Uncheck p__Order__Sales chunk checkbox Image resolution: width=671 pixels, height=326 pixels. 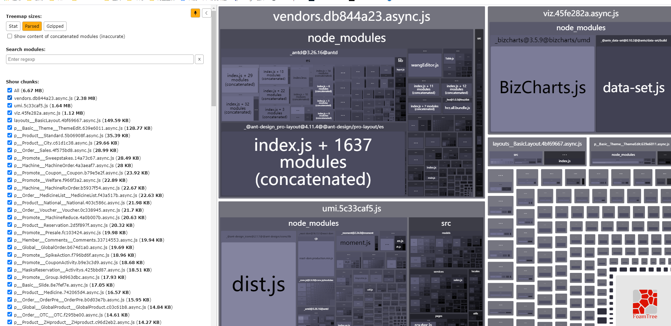(10, 150)
